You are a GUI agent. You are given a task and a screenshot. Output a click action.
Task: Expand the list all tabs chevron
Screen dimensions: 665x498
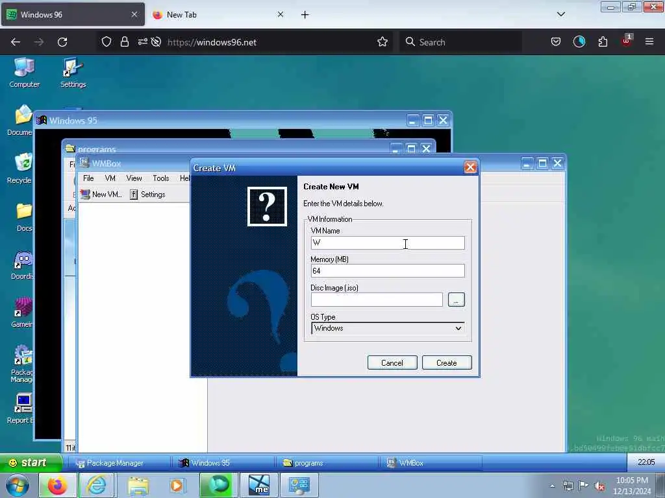[x=560, y=14]
